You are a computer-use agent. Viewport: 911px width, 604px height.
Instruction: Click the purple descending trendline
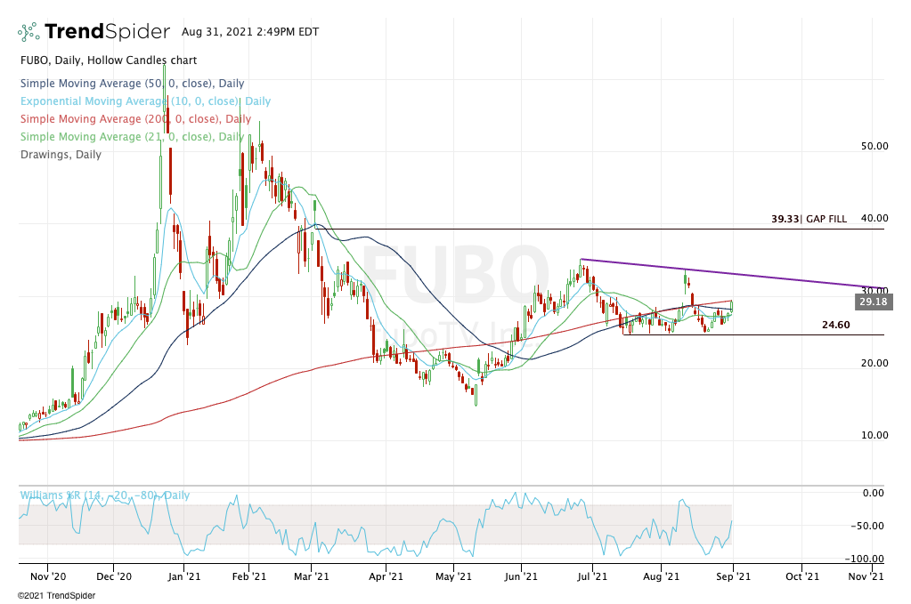(732, 273)
